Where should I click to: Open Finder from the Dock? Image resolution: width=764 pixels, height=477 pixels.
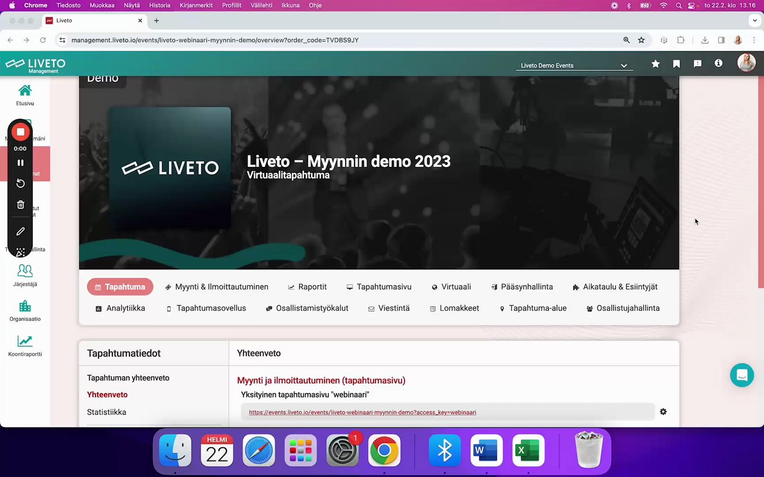coord(175,451)
